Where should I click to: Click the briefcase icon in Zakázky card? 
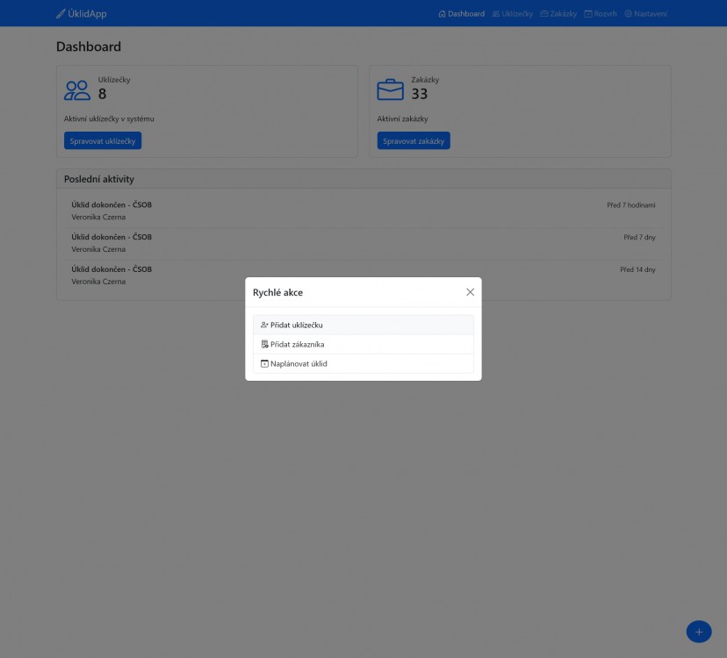tap(390, 89)
